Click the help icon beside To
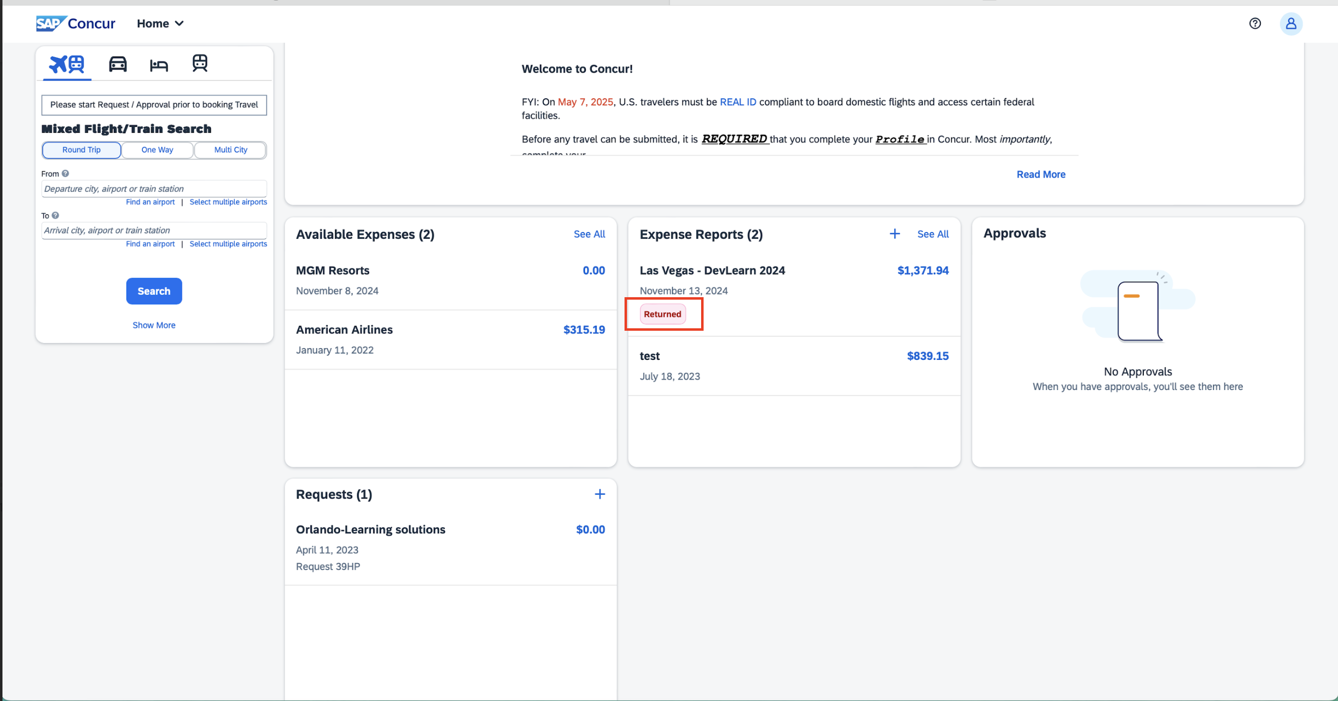The image size is (1338, 701). click(55, 215)
